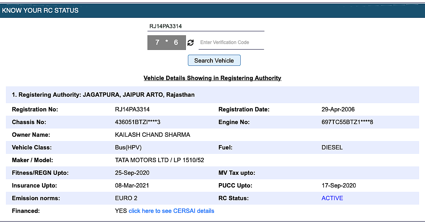The width and height of the screenshot is (425, 222).
Task: Click the captcha refresh icon
Action: [191, 42]
